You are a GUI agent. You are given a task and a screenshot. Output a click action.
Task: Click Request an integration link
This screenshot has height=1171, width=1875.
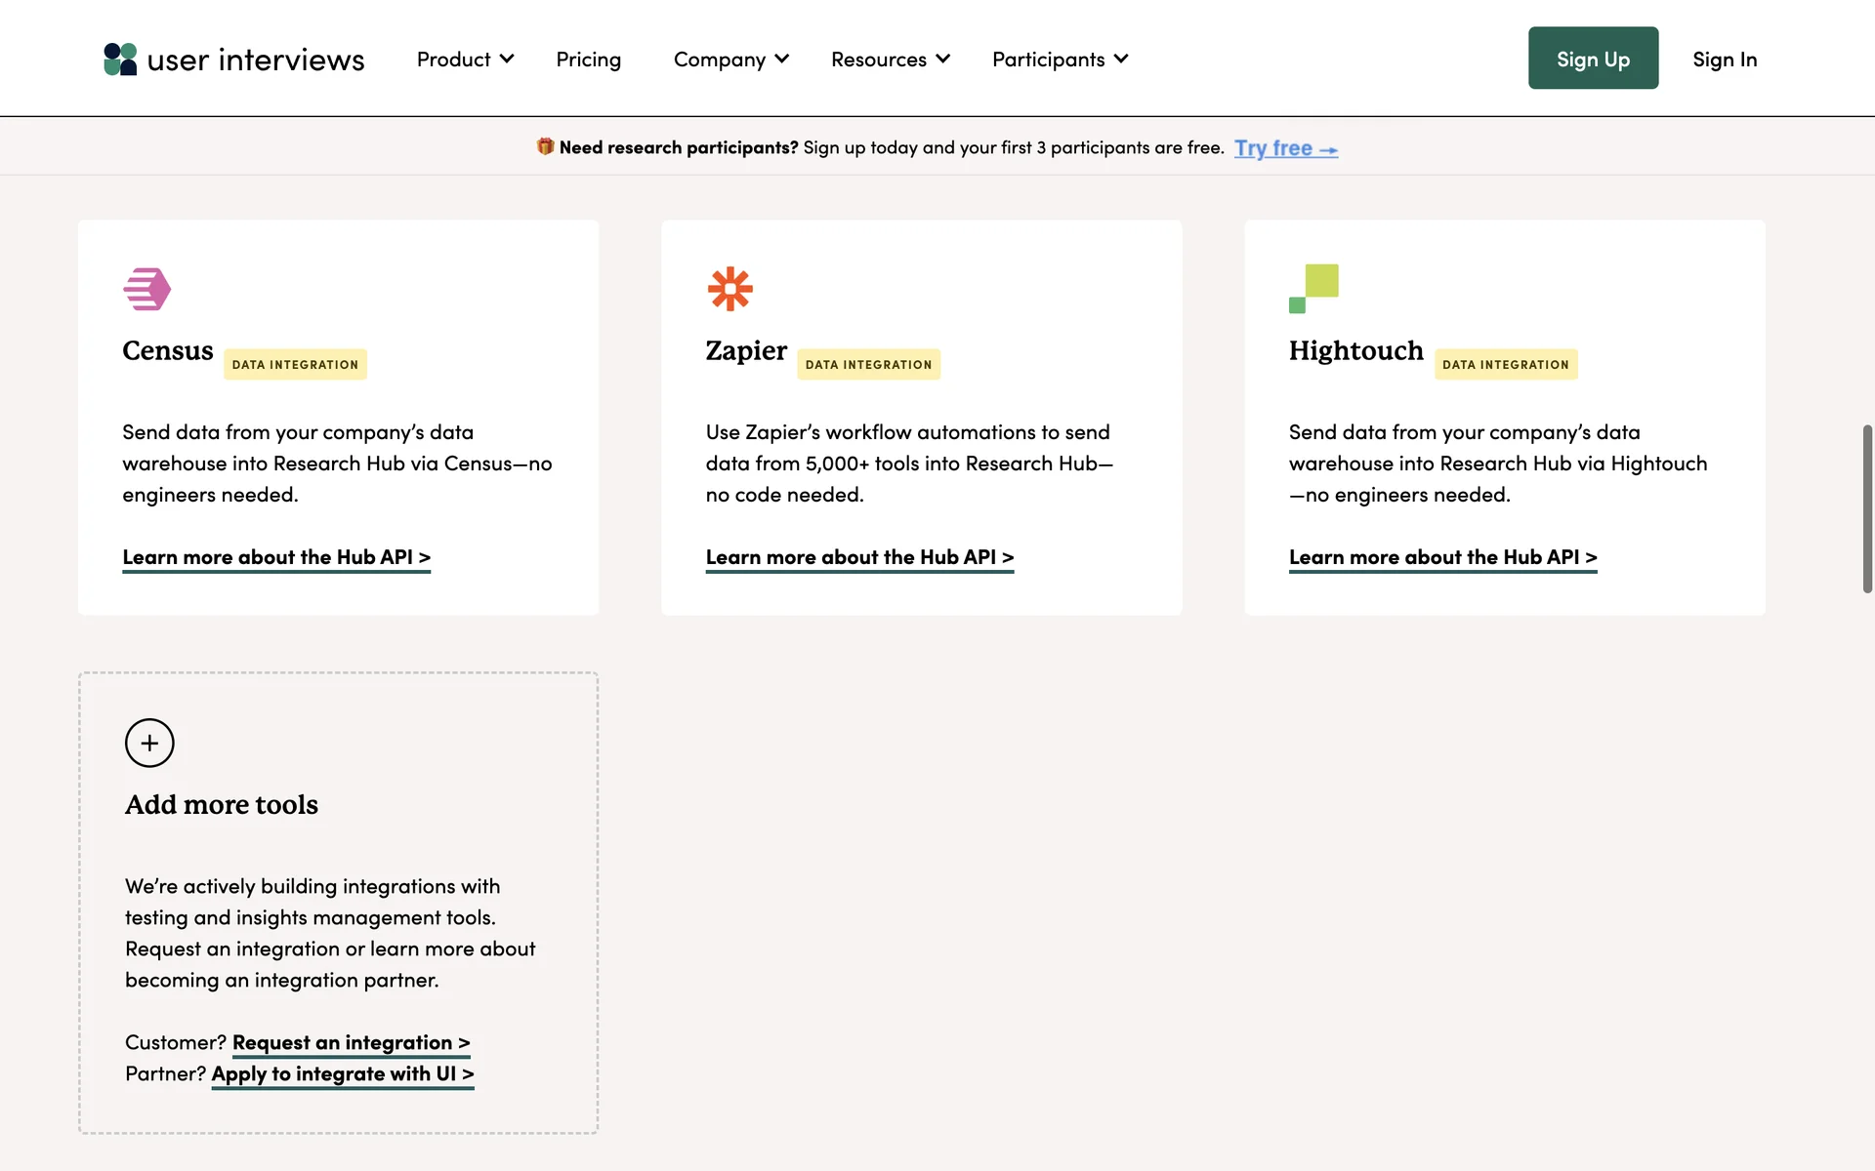pyautogui.click(x=351, y=1042)
